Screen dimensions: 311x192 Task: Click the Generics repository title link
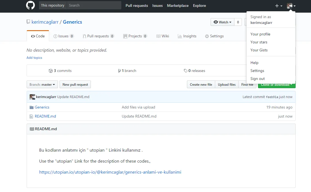pos(72,22)
